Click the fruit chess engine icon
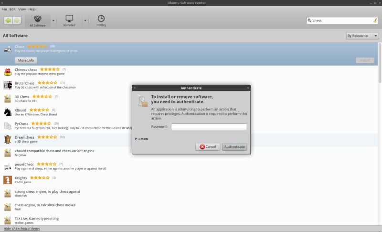This screenshot has width=382, height=232. point(8,207)
